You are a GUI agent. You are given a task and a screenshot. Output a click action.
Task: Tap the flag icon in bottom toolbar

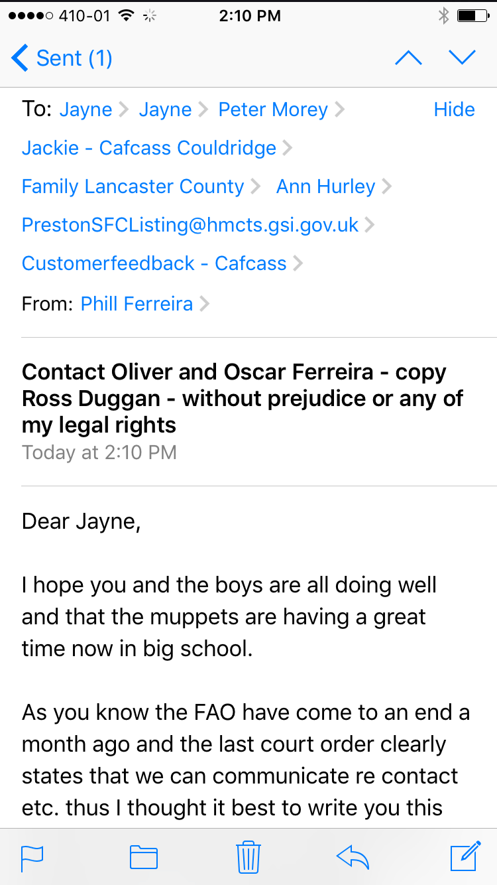pos(32,858)
